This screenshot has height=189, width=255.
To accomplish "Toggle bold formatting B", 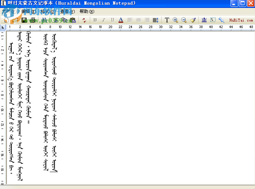I will coord(95,20).
